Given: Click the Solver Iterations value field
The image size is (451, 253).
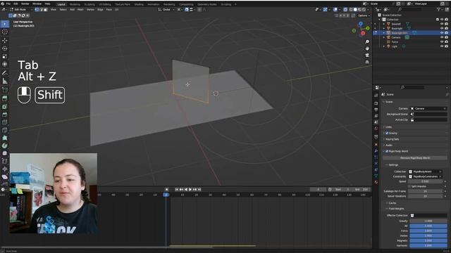Looking at the screenshot, I should (426, 196).
